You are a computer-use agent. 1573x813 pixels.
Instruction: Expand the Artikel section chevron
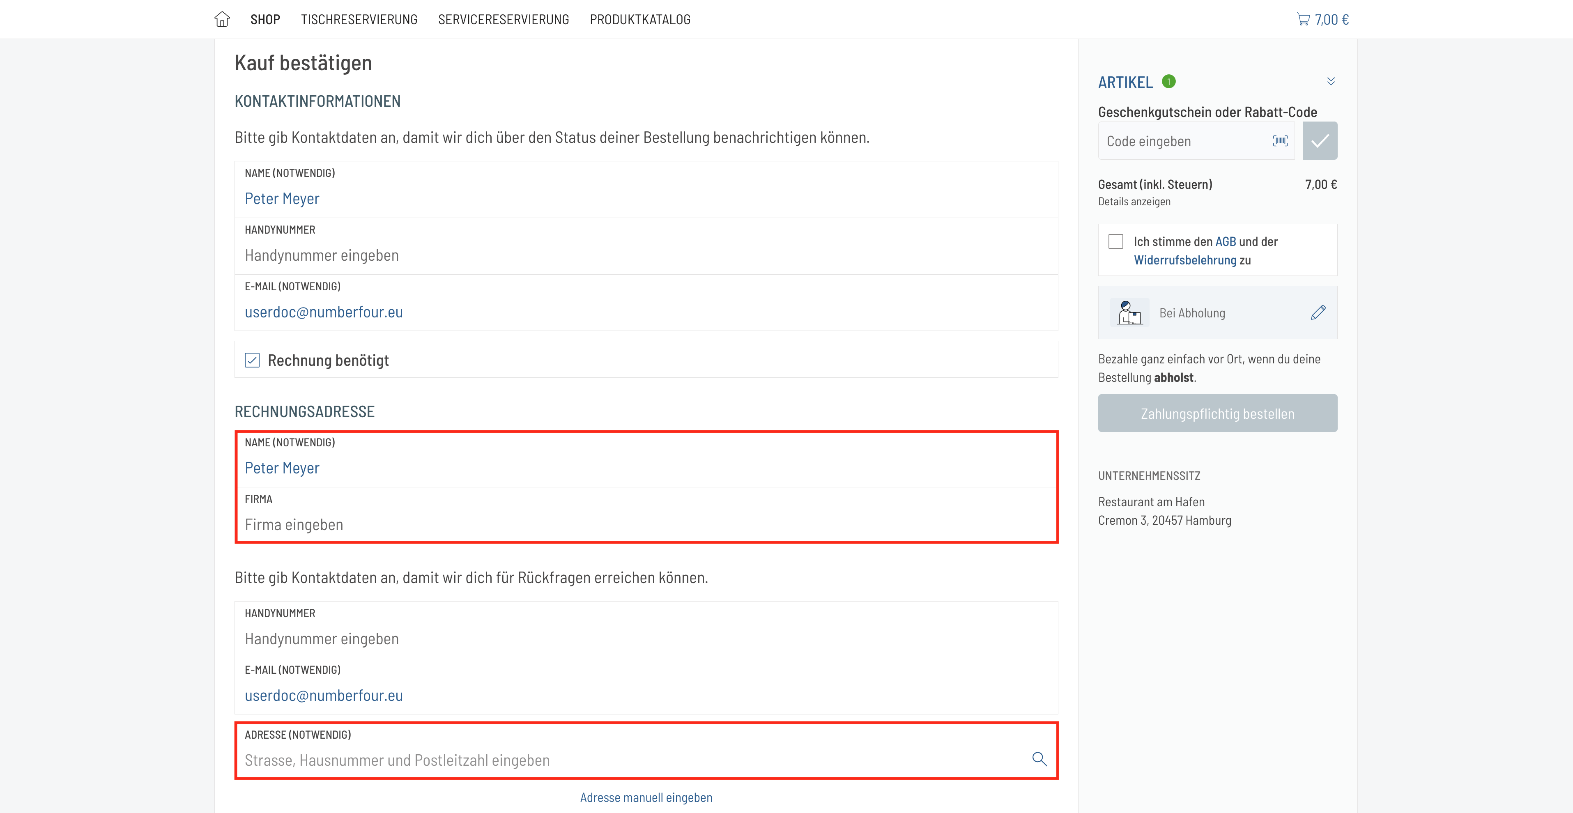click(x=1331, y=81)
